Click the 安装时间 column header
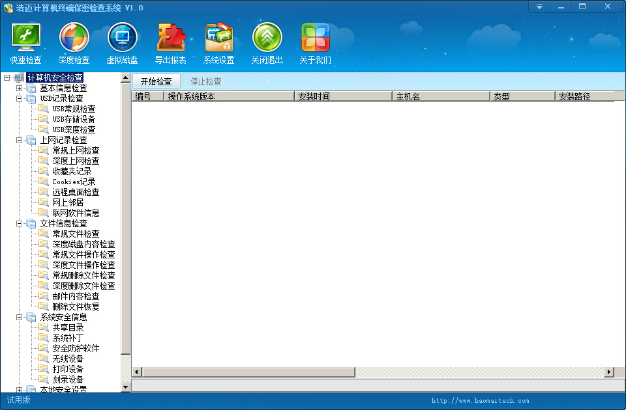The height and width of the screenshot is (410, 626). tap(344, 96)
